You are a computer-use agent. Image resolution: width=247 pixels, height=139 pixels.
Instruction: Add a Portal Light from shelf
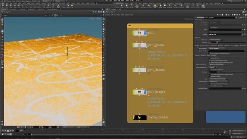[175, 6]
